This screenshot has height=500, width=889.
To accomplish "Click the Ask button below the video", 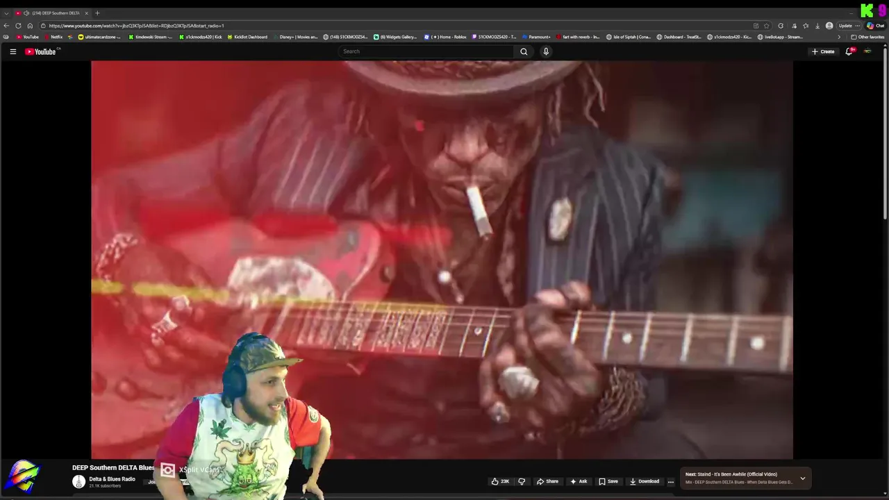I will 579,481.
